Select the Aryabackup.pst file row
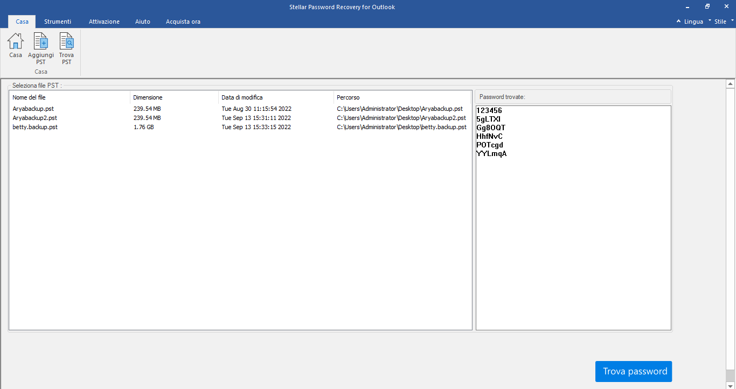Viewport: 736px width, 389px height. [x=240, y=109]
